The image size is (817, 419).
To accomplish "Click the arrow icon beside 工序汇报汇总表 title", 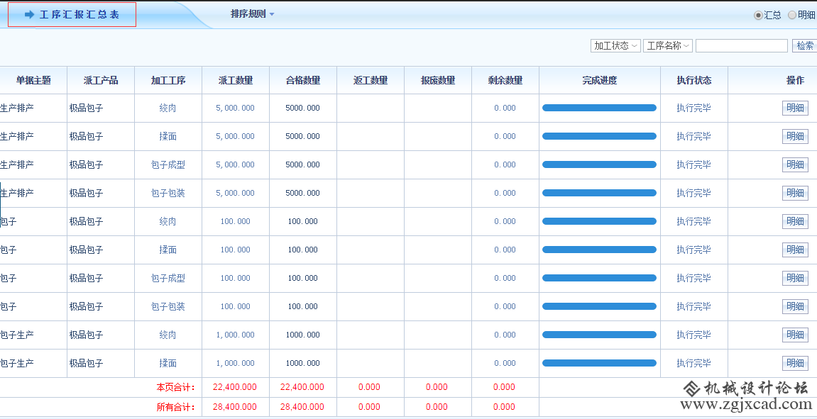I will (29, 15).
